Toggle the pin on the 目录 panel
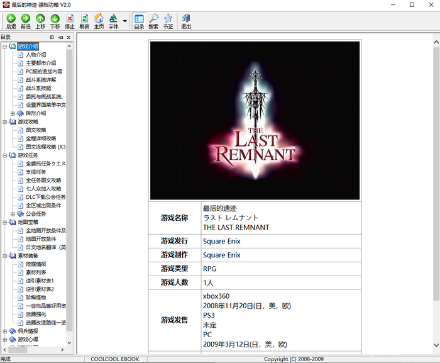 click(60, 38)
